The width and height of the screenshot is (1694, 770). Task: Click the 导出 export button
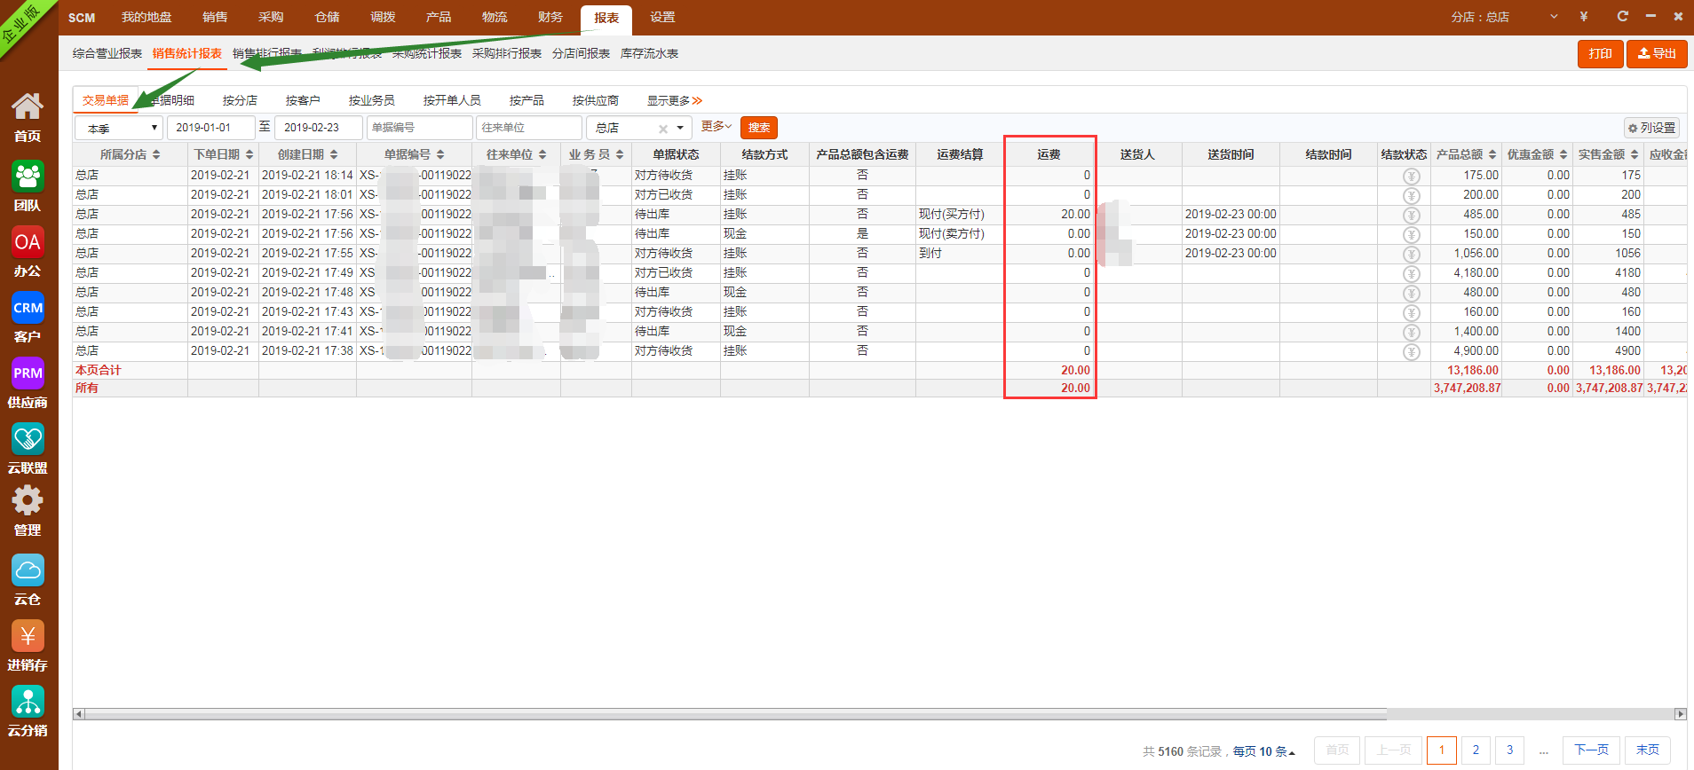coord(1657,53)
